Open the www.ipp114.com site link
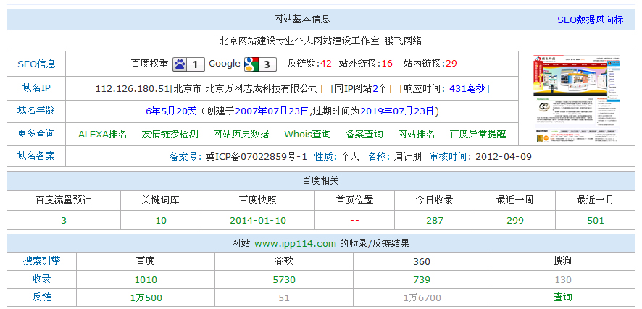The image size is (642, 309). (295, 244)
